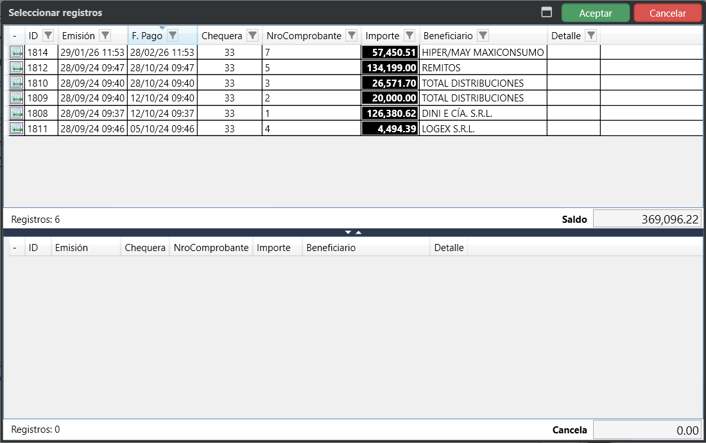Click the transfer icon for record 1811
Screen dimensions: 706x443
pyautogui.click(x=16, y=129)
